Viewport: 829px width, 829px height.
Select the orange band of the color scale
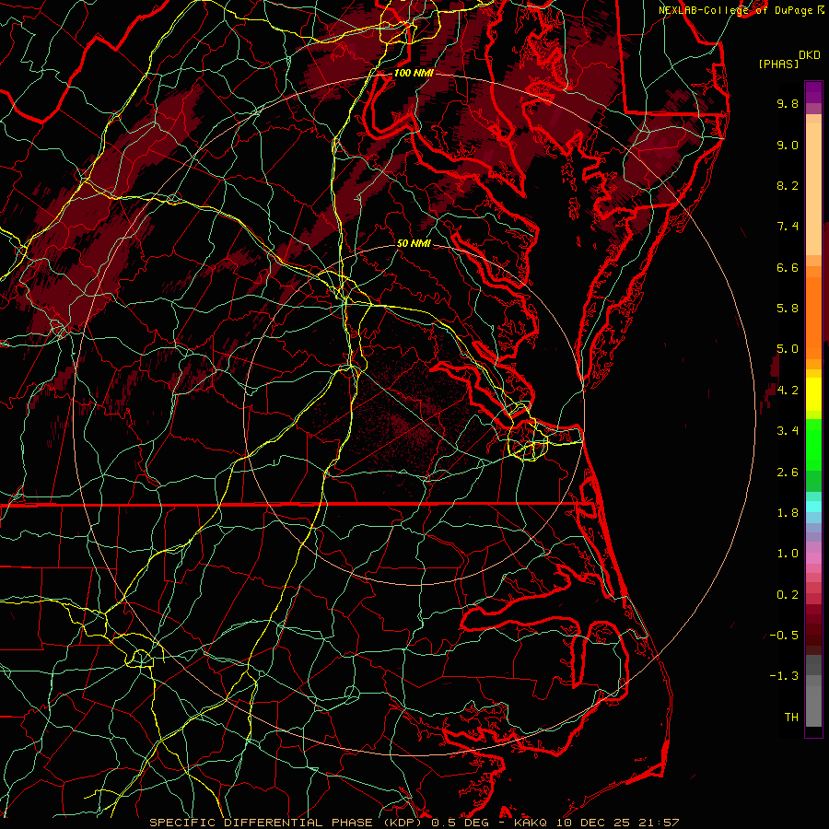(x=813, y=312)
